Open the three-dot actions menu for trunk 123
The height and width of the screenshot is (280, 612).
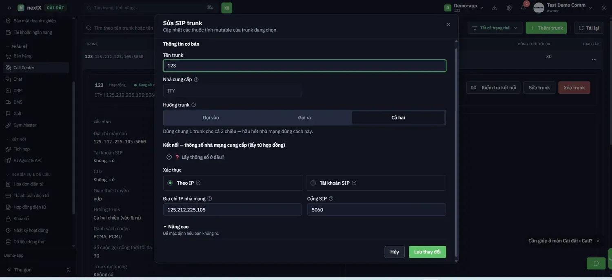pos(594,60)
